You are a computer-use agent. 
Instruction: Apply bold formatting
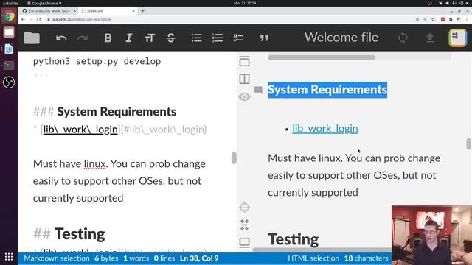click(x=108, y=38)
